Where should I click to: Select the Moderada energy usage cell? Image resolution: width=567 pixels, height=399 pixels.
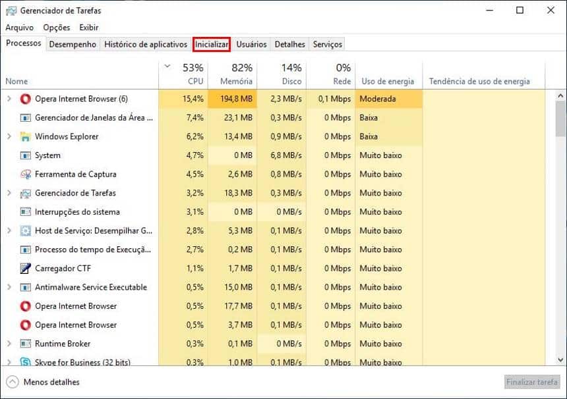click(389, 99)
